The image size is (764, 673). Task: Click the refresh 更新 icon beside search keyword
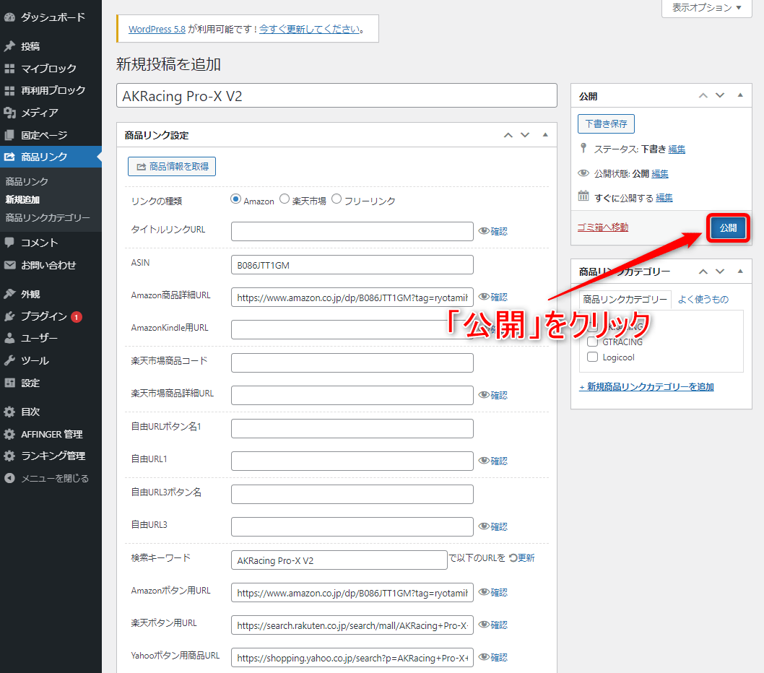(x=513, y=557)
